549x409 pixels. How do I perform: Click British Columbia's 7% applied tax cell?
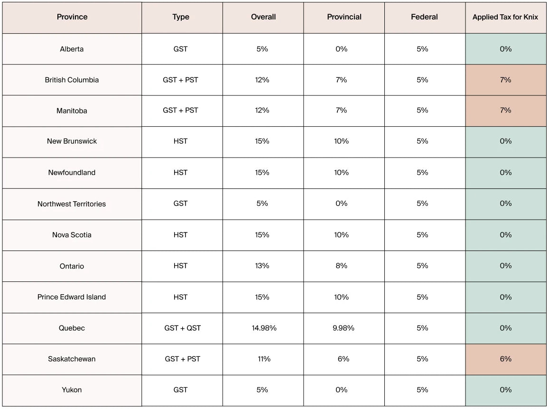point(506,80)
